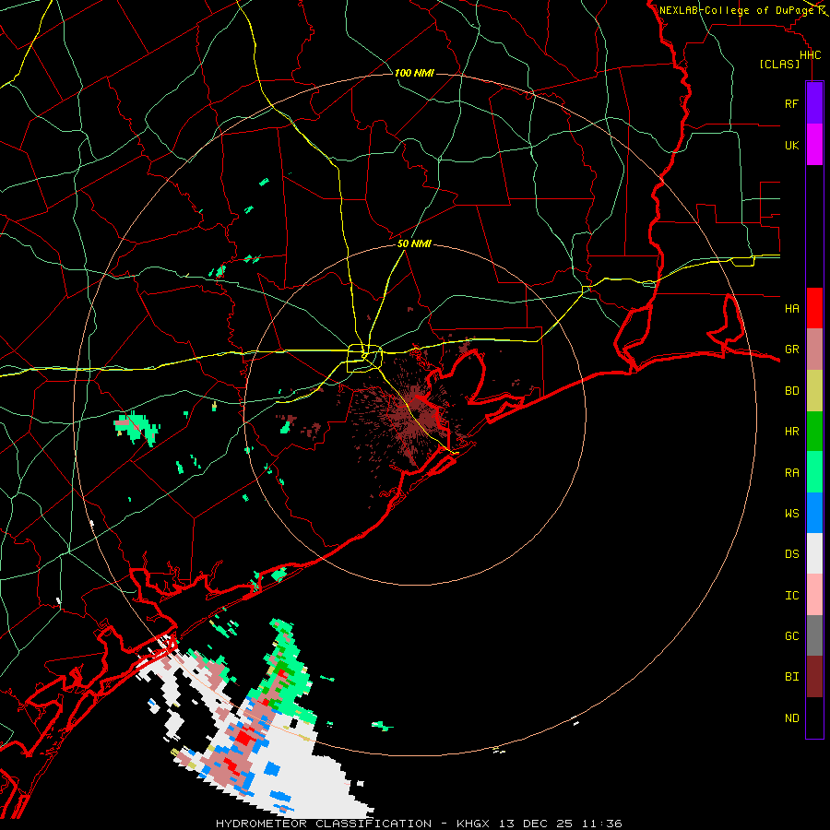The width and height of the screenshot is (830, 830).
Task: Click the 13 DEC 25 date stamp
Action: tap(536, 824)
